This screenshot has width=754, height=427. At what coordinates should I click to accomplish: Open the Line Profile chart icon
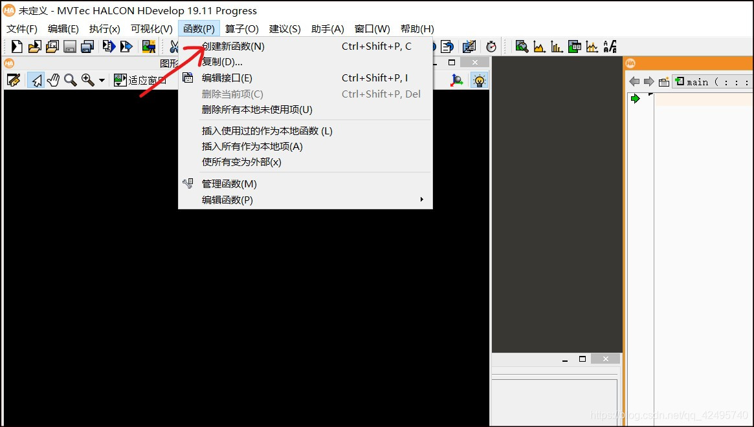[592, 47]
